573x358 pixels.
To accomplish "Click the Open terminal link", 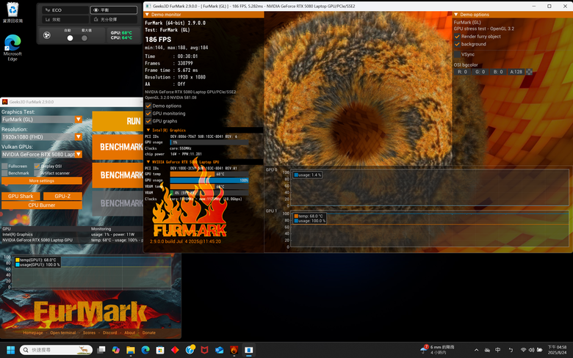I will (63, 333).
